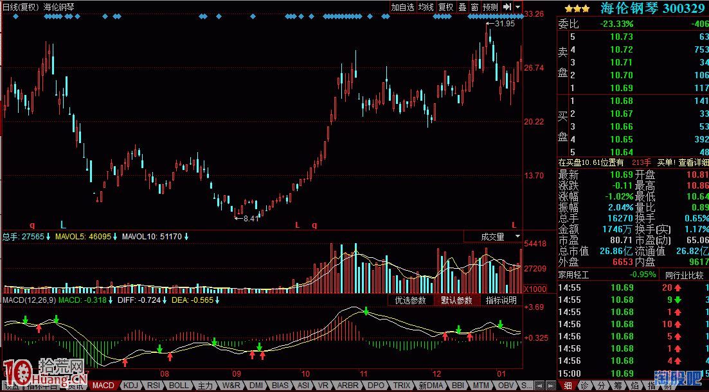Click the MACD value down-arrow icon

pyautogui.click(x=111, y=300)
